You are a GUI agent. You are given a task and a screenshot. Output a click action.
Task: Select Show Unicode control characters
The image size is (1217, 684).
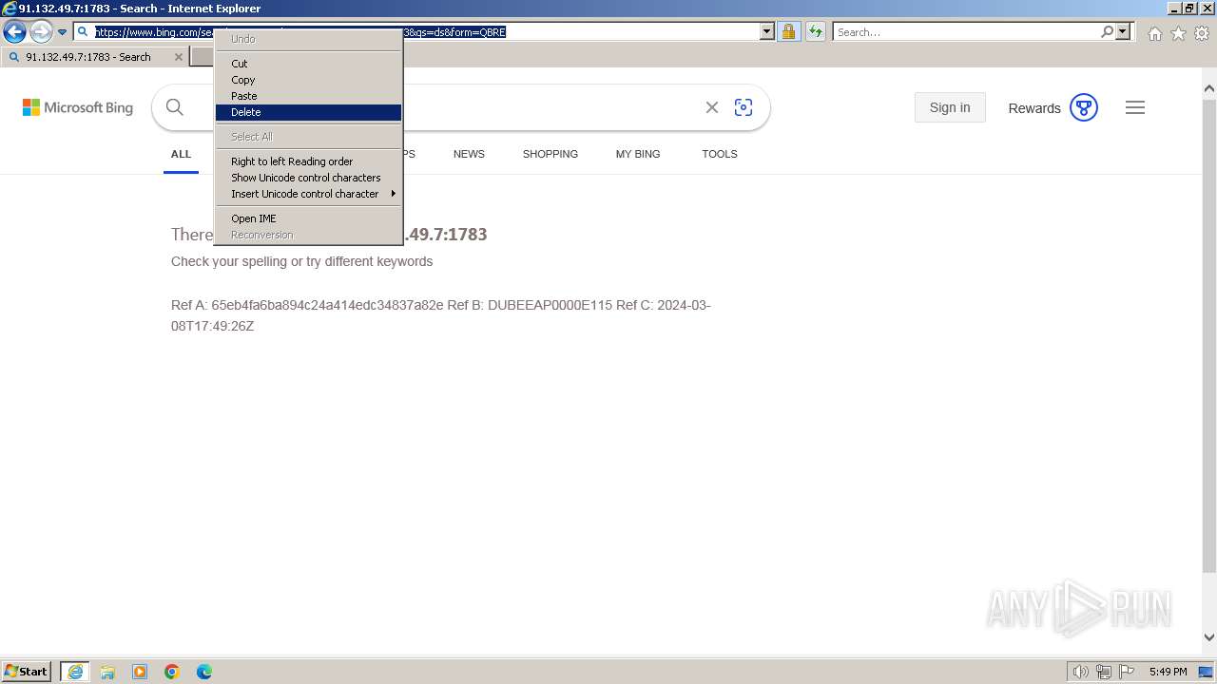[x=308, y=178]
